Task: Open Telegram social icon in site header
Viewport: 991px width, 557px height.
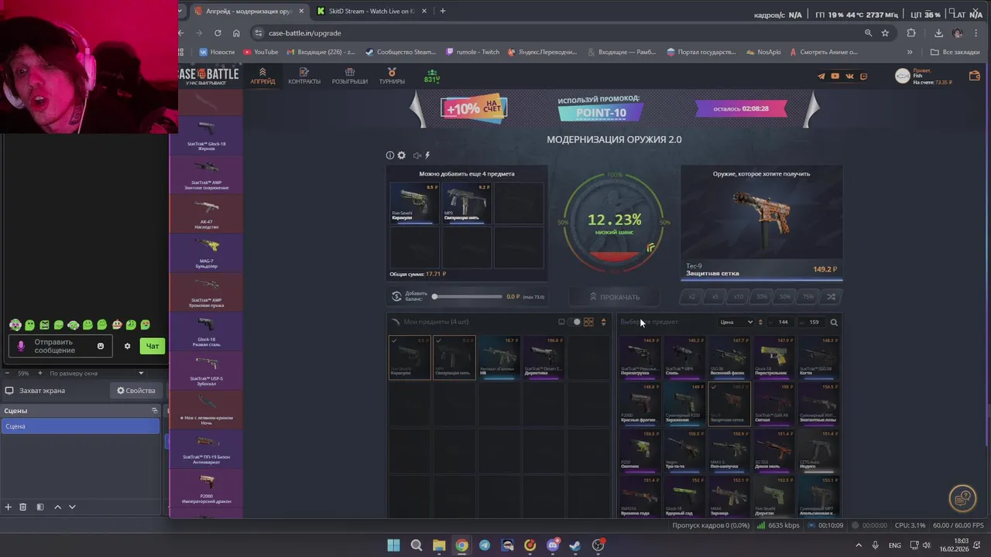Action: [821, 76]
